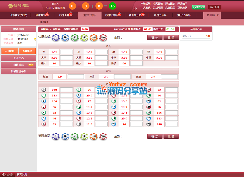Open the 开奖结果 draw results link
Screen dimensions: 244x177
pos(182,4)
